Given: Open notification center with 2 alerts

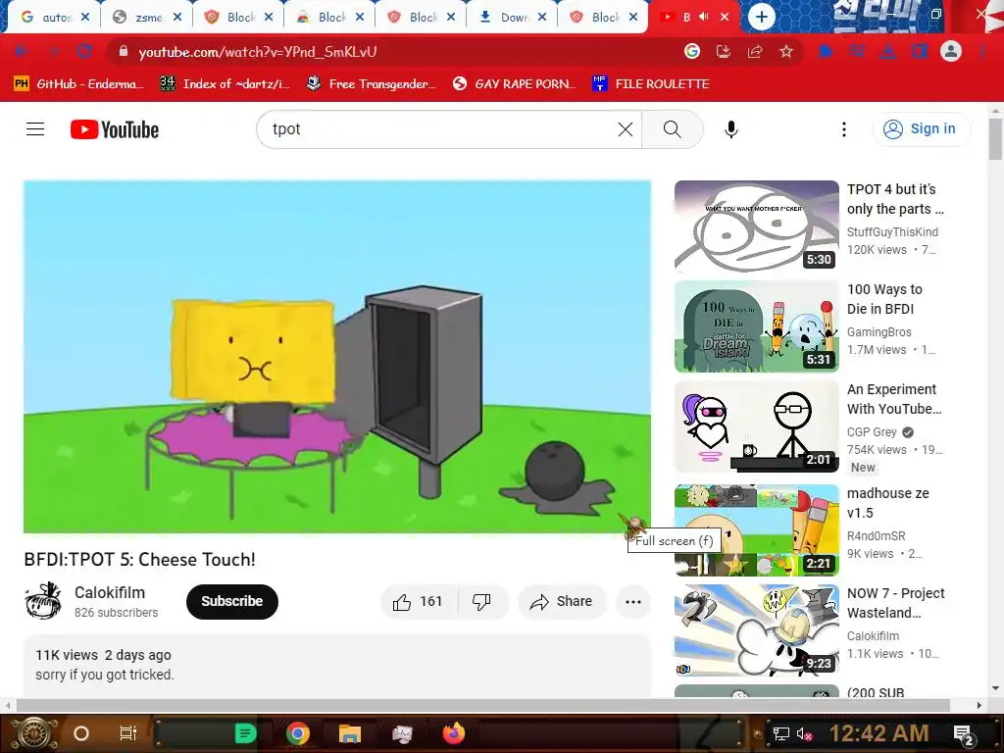Looking at the screenshot, I should coord(964,734).
